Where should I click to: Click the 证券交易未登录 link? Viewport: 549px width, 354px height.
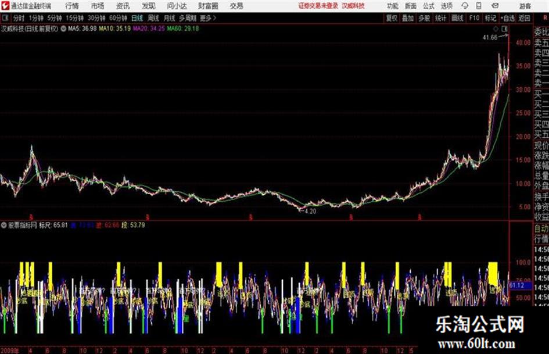(x=318, y=6)
